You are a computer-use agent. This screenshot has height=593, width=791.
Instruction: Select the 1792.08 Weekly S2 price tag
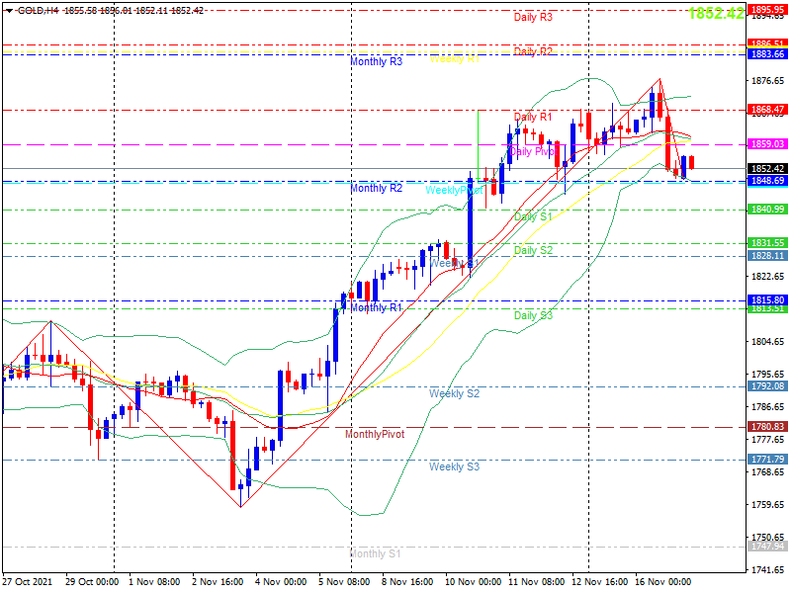[767, 386]
